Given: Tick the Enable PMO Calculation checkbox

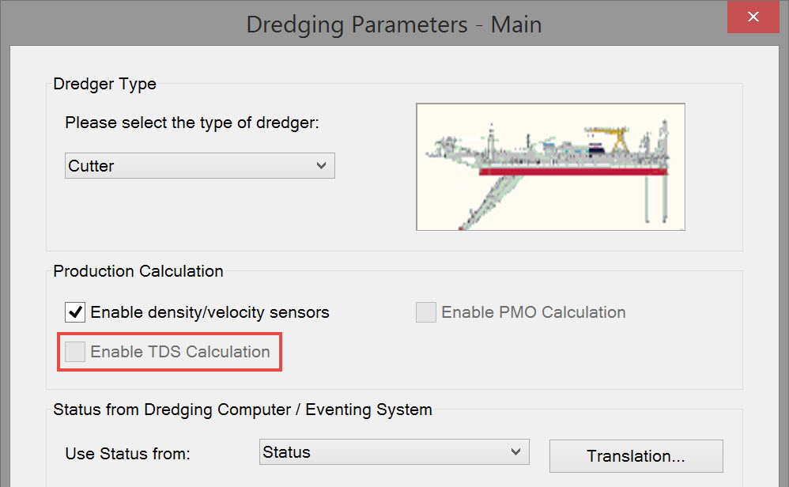Looking at the screenshot, I should tap(426, 312).
